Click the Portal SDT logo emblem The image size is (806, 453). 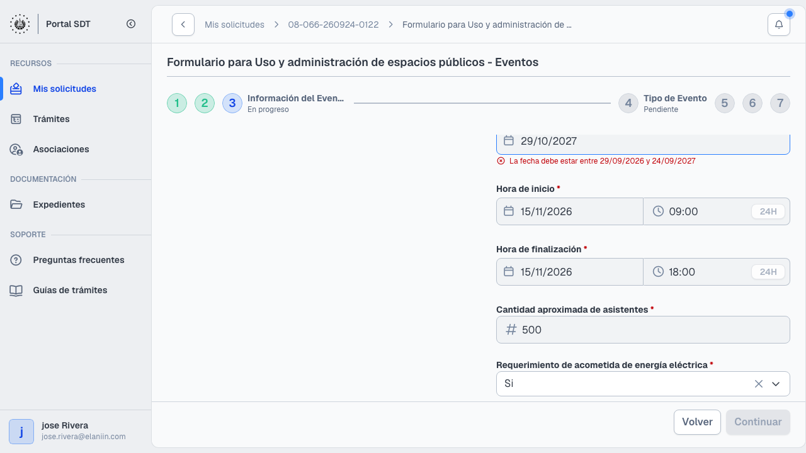(x=20, y=24)
